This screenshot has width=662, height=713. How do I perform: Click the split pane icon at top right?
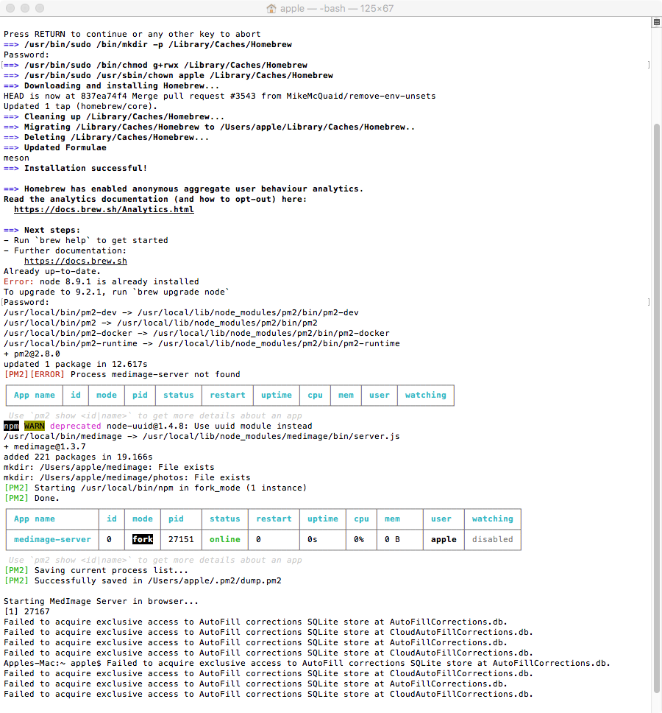click(655, 23)
